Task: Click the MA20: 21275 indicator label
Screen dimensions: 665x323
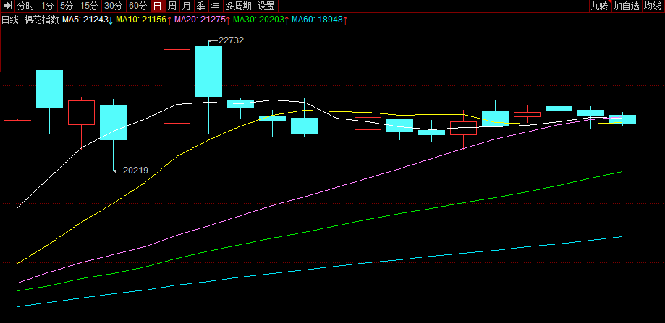Action: [x=203, y=20]
